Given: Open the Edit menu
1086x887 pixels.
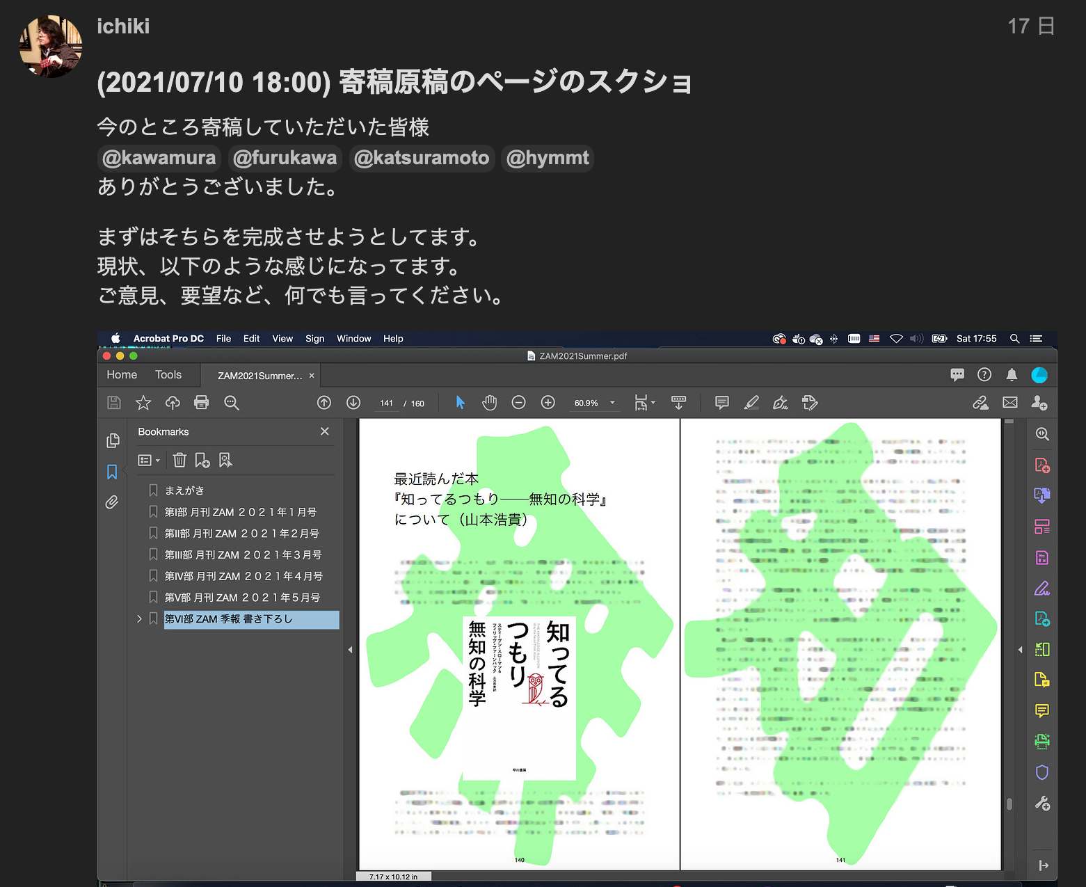Looking at the screenshot, I should point(251,339).
